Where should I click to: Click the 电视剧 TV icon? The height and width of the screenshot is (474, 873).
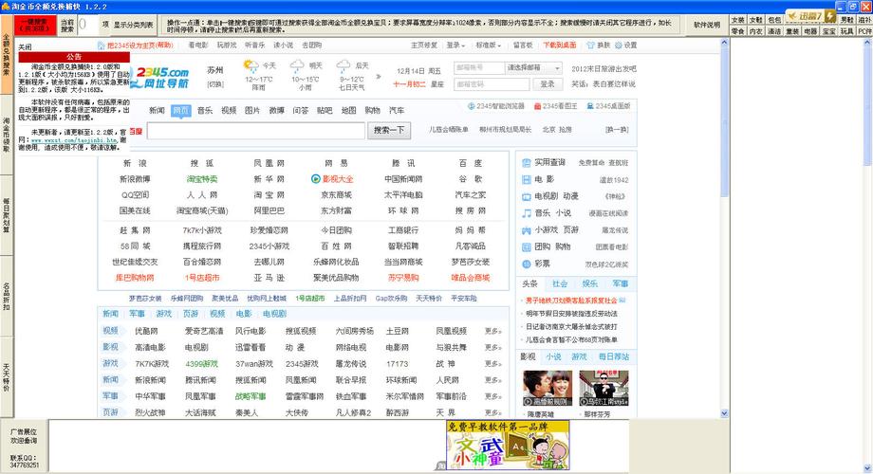point(526,196)
